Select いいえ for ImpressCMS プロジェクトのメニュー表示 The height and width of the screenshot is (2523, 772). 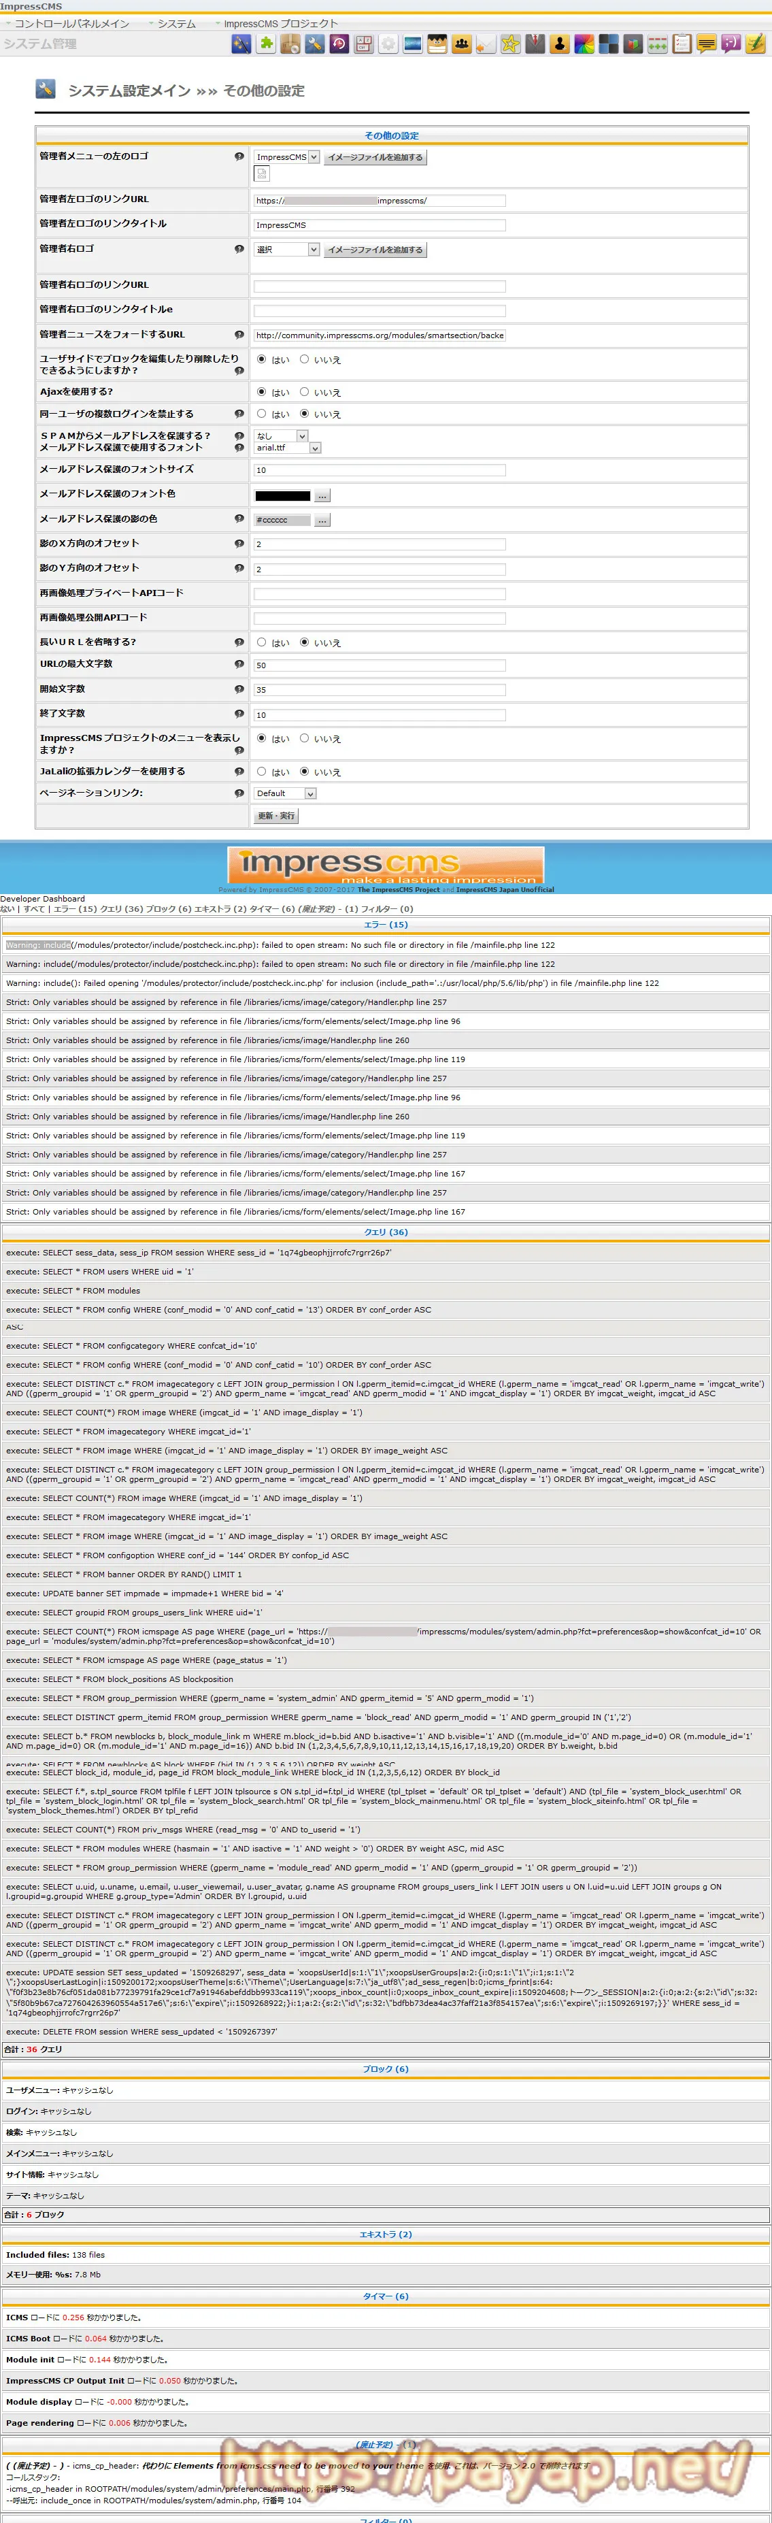[x=304, y=738]
